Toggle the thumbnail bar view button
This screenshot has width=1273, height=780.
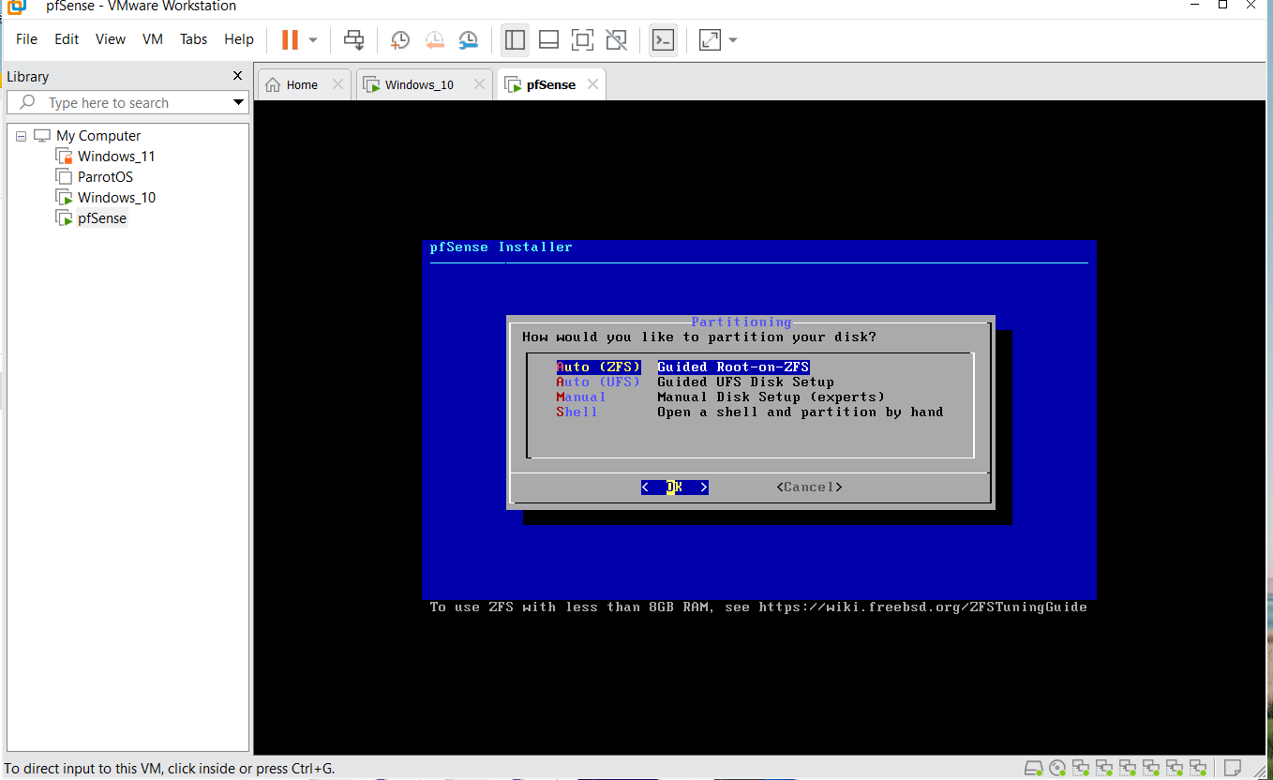click(x=549, y=39)
